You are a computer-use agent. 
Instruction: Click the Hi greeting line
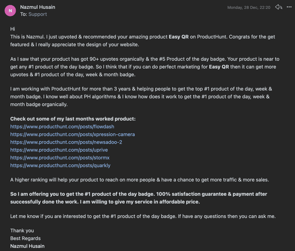[13, 29]
